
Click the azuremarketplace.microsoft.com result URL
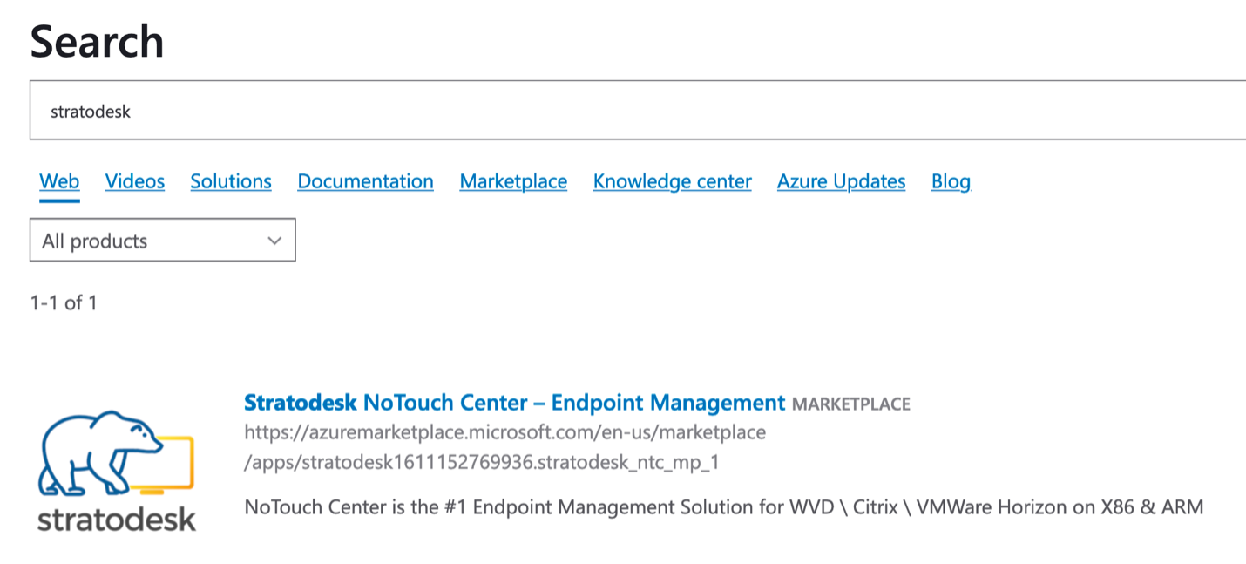coord(504,447)
